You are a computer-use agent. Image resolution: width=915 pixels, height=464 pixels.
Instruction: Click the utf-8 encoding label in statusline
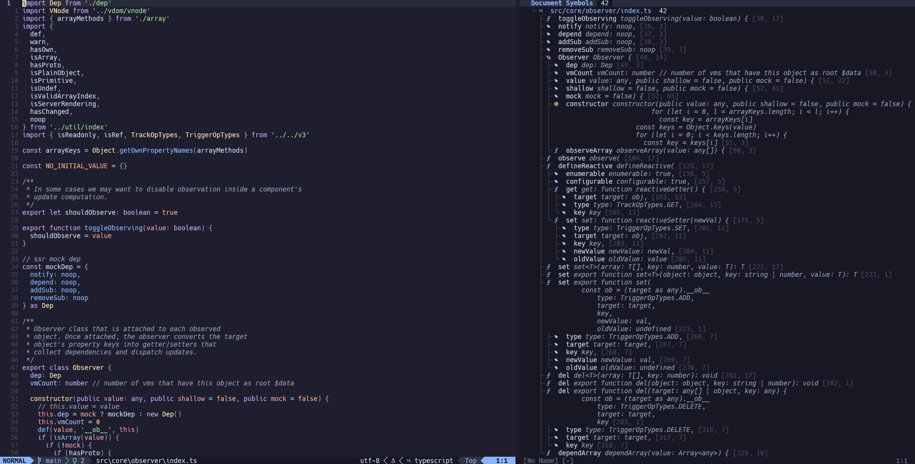pos(369,461)
